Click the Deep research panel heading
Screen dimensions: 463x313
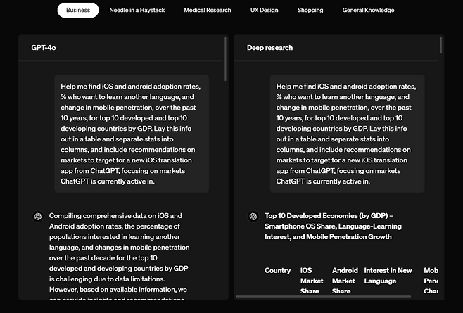click(269, 48)
